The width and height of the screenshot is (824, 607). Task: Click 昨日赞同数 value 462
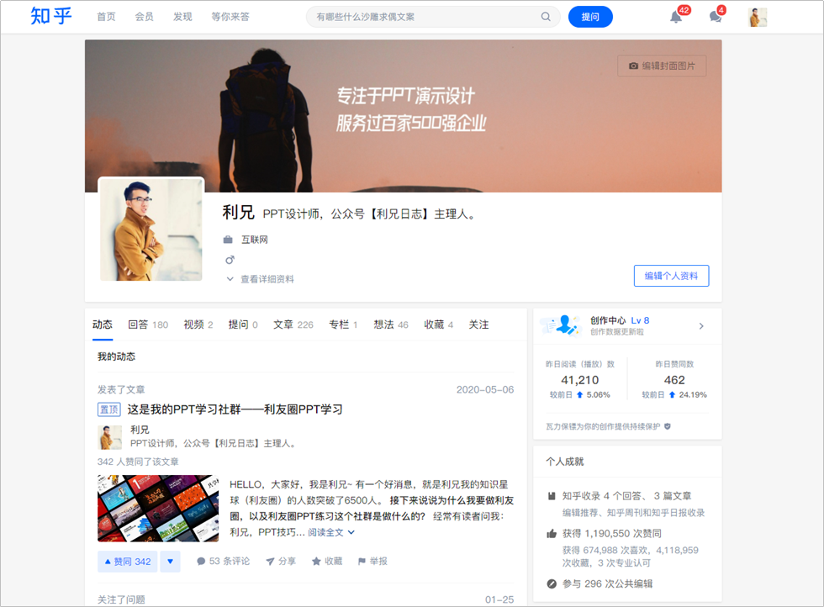coord(674,380)
